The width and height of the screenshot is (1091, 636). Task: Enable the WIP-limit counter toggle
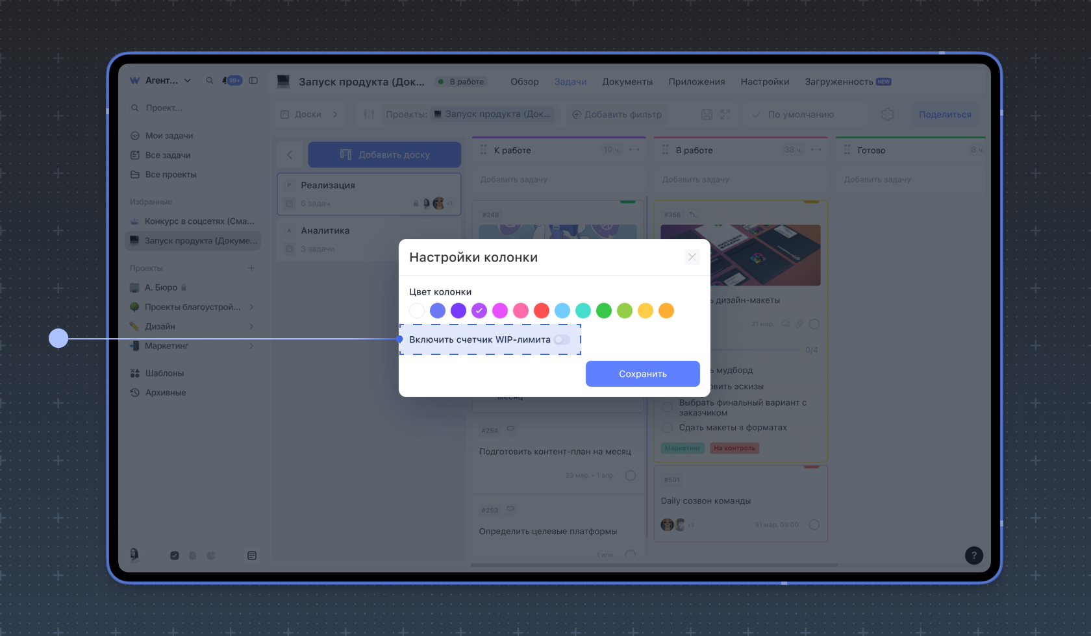(562, 339)
